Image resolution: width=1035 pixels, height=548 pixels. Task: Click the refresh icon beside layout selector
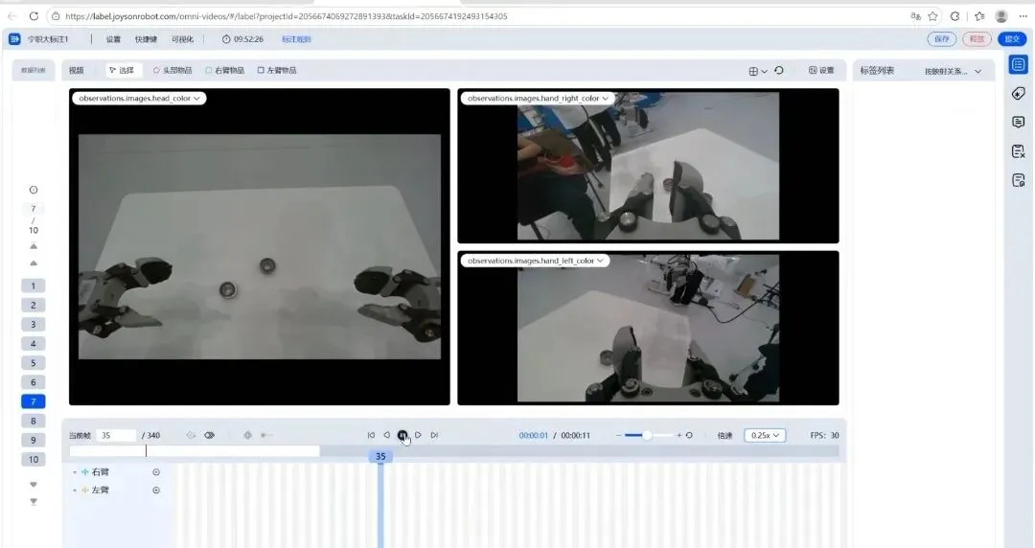779,70
